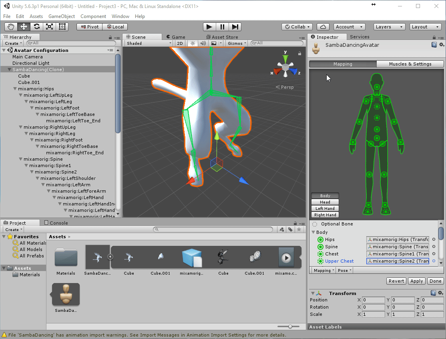The height and width of the screenshot is (339, 446).
Task: Click the Play button
Action: click(x=209, y=27)
